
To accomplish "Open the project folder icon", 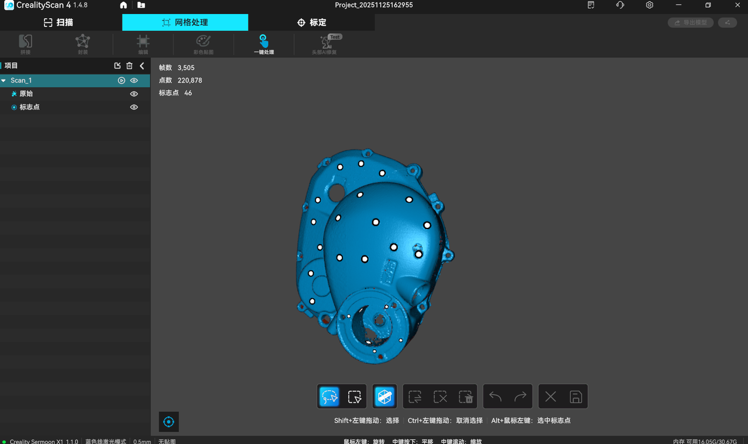I will coord(141,5).
